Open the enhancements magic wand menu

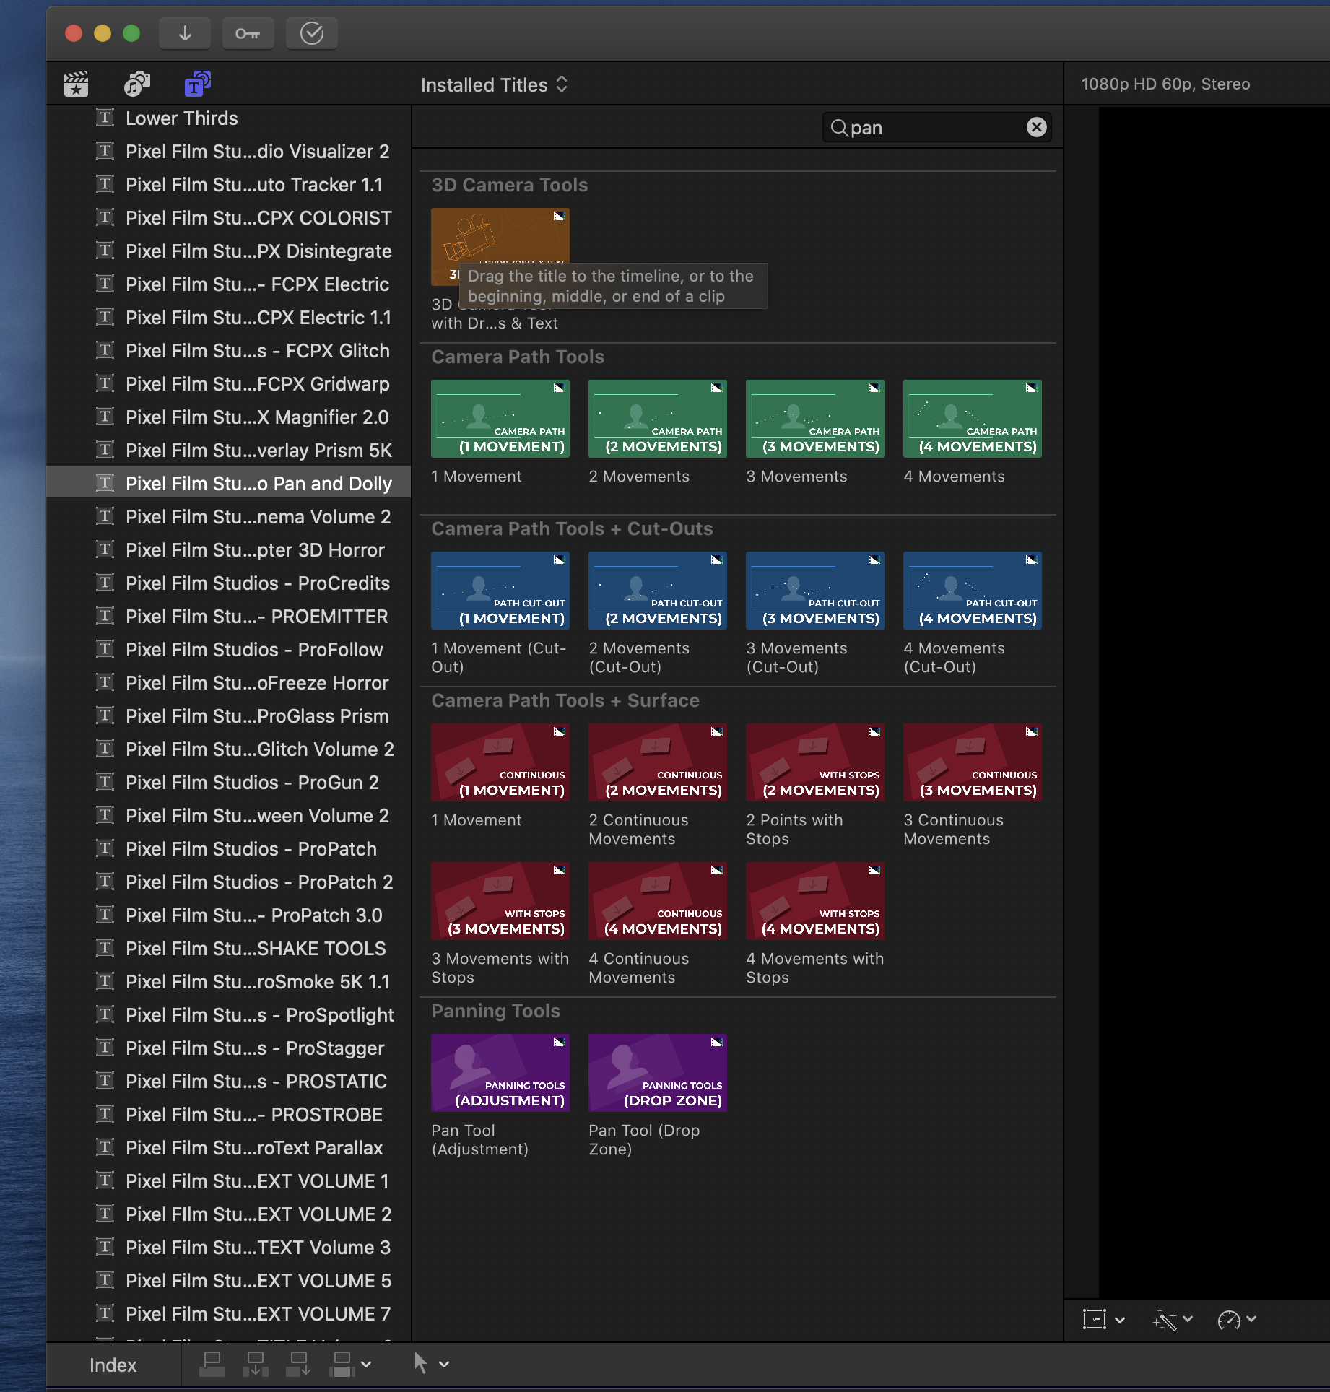(1173, 1320)
